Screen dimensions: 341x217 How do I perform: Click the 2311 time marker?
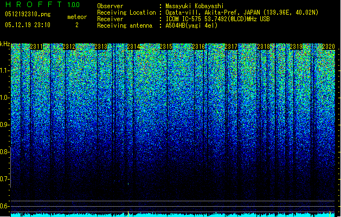[36, 47]
